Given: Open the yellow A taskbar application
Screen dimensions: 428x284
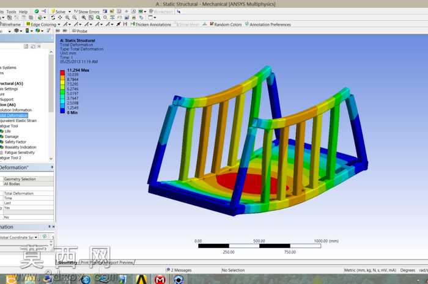Looking at the screenshot, I should pyautogui.click(x=141, y=279).
